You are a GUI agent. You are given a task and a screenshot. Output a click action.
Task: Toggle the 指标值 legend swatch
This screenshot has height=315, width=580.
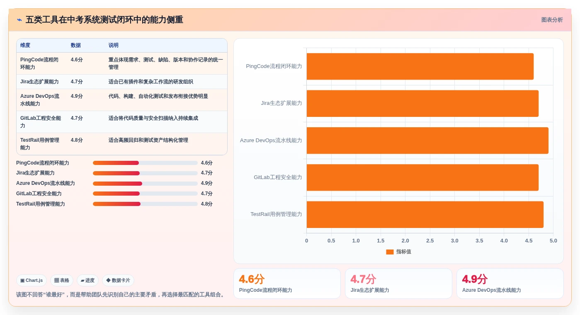click(390, 252)
